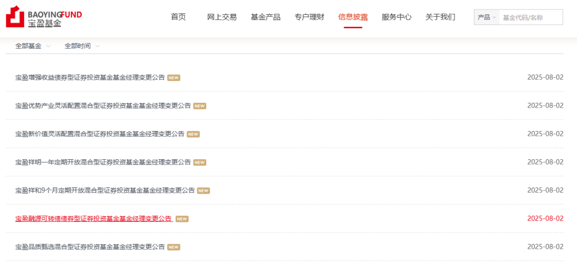Click NEW badge on 宝盈融源可转债 row
Screen dimensions: 577x262
tap(182, 219)
